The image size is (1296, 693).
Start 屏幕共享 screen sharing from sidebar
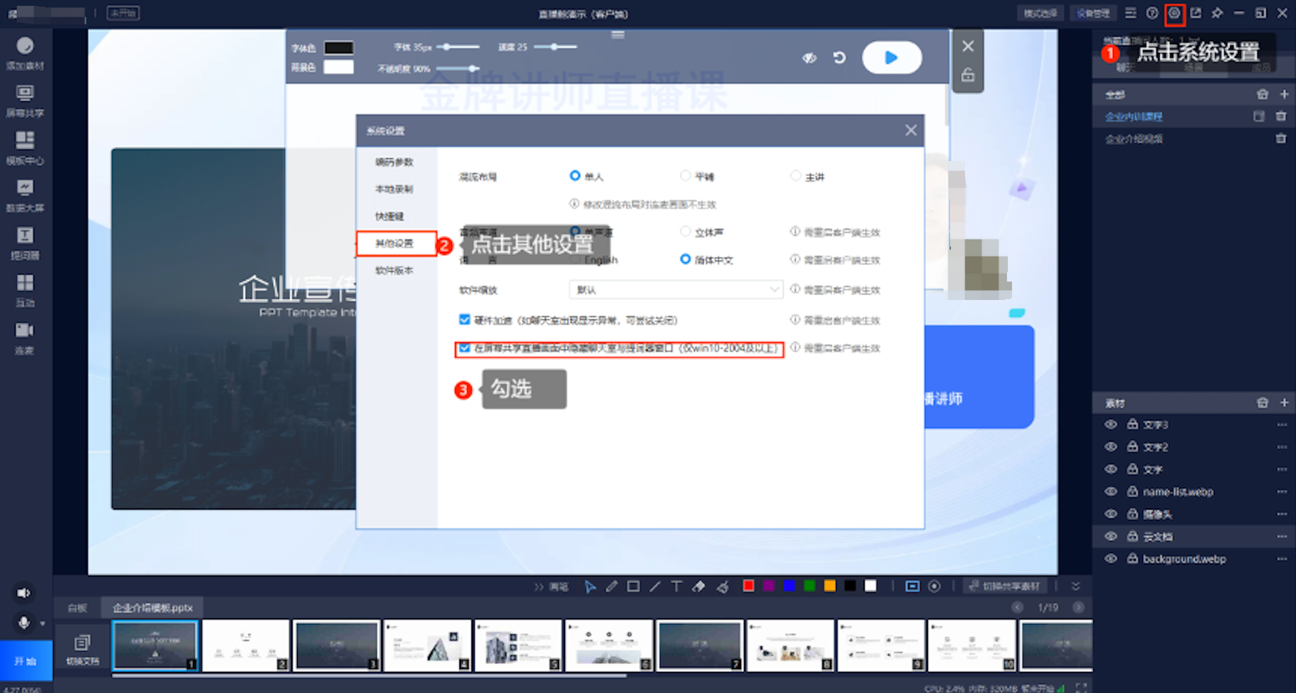tap(25, 101)
